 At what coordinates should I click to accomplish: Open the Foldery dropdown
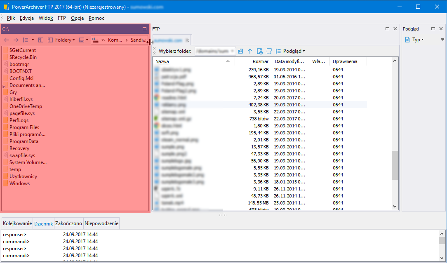tap(62, 40)
